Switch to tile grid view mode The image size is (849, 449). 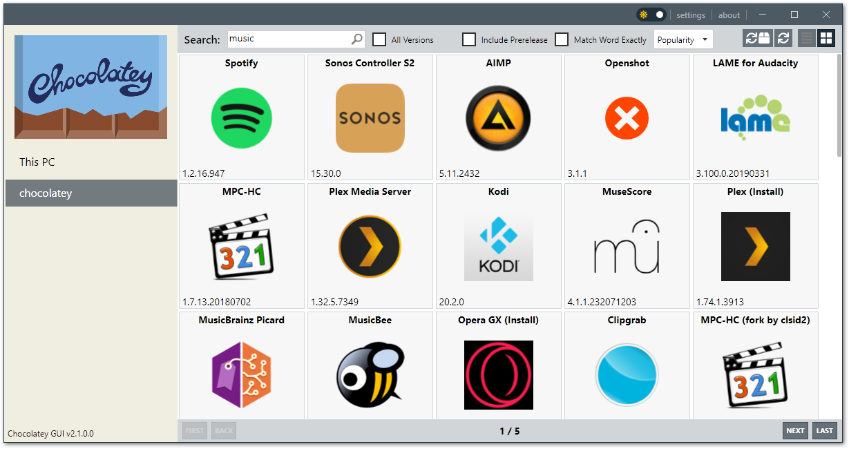[x=826, y=39]
